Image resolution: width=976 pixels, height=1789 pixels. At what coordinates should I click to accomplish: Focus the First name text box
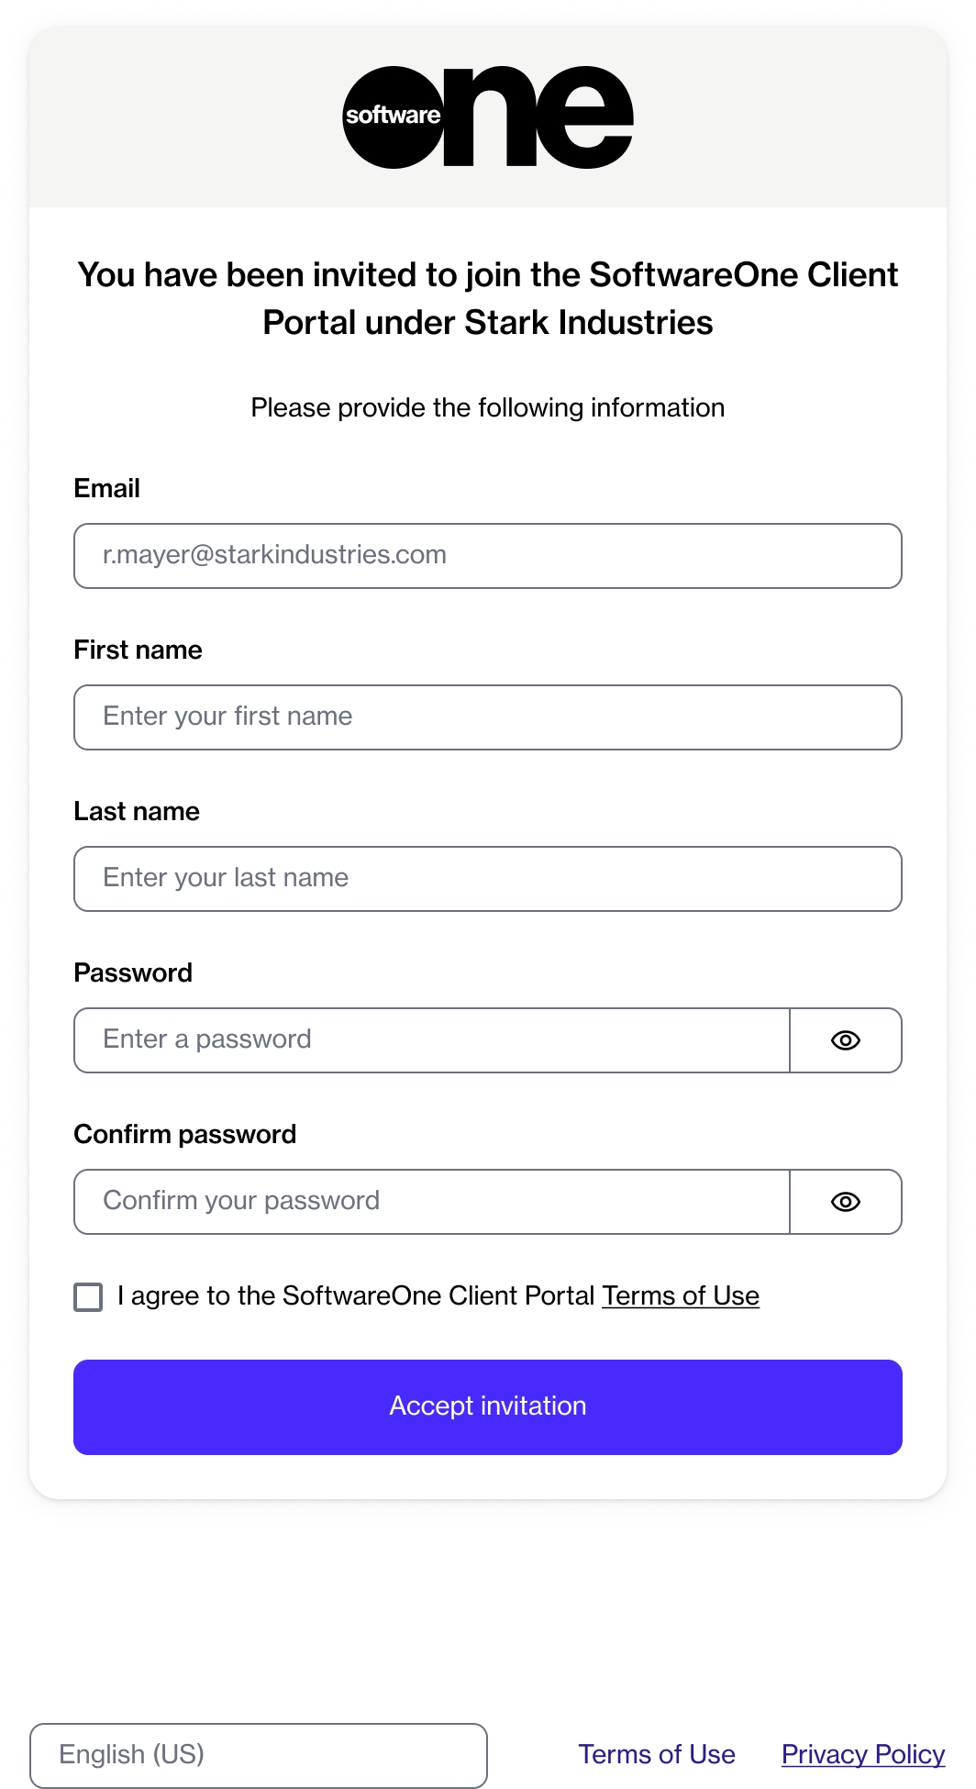point(487,717)
